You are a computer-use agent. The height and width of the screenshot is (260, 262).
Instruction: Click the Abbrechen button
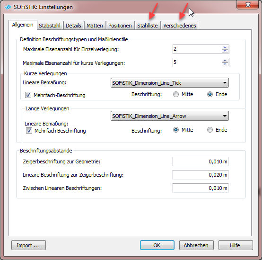[197, 245]
